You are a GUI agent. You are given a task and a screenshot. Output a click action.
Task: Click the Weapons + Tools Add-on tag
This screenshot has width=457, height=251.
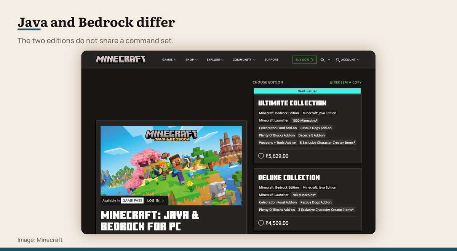278,143
